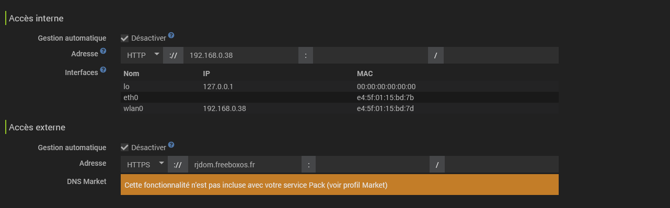Select the eth0 interface row
The width and height of the screenshot is (670, 208).
(x=340, y=97)
